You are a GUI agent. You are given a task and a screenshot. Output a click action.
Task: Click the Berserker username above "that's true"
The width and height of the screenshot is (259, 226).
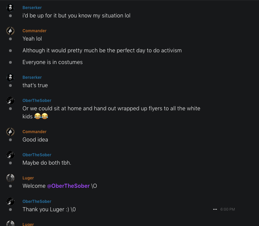(32, 77)
